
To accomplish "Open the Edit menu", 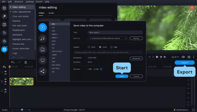I will click(x=10, y=2).
